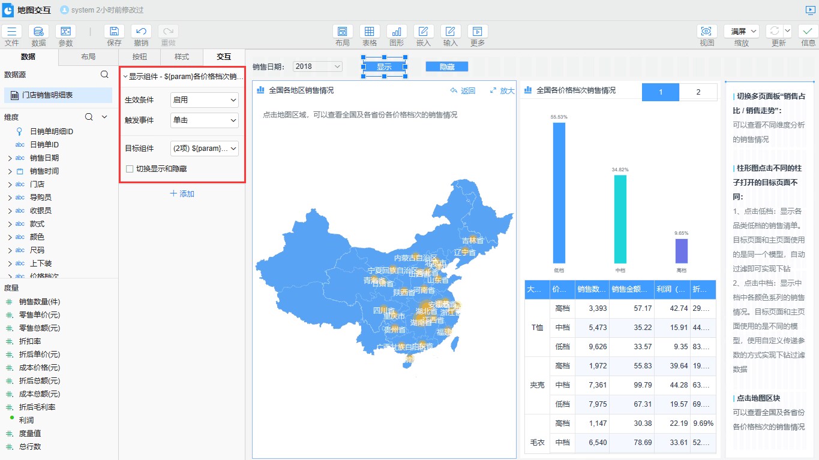Click the 保存 (Save) toolbar icon
The image size is (819, 460).
[114, 32]
